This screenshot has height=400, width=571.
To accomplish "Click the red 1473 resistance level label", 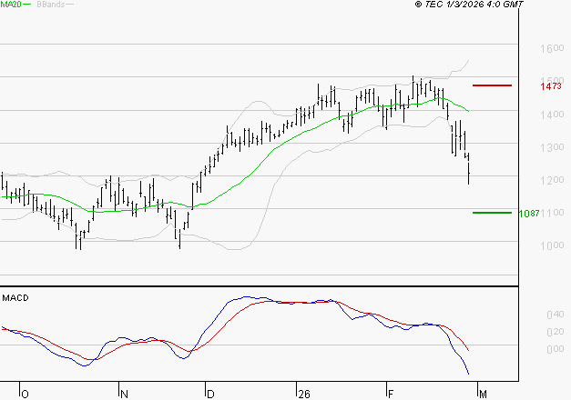I will pyautogui.click(x=551, y=86).
